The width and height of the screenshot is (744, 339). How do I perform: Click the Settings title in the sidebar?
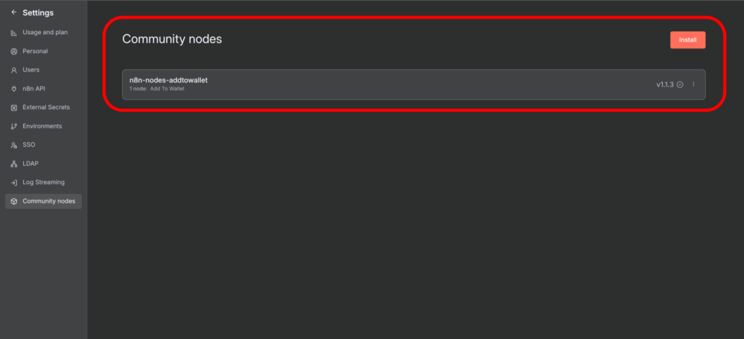pos(38,12)
